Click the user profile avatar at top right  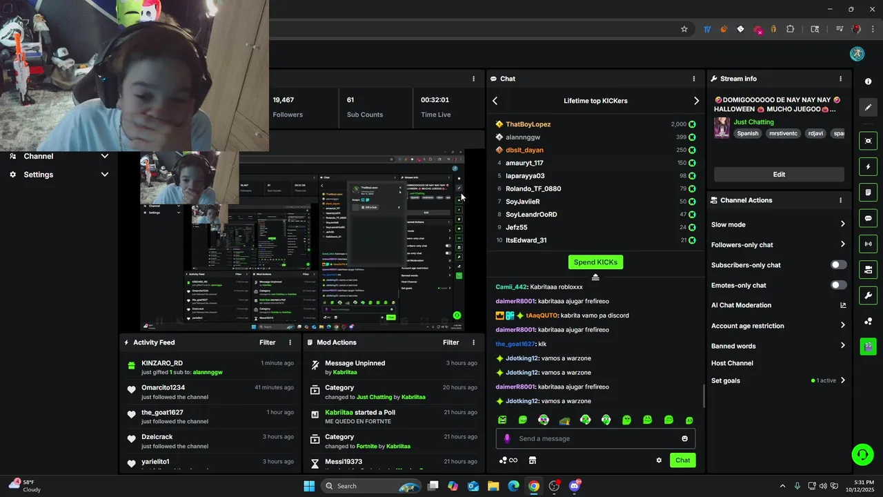pos(857,54)
